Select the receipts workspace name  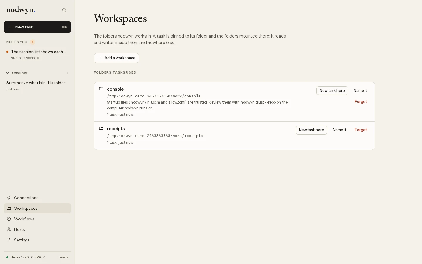click(116, 129)
